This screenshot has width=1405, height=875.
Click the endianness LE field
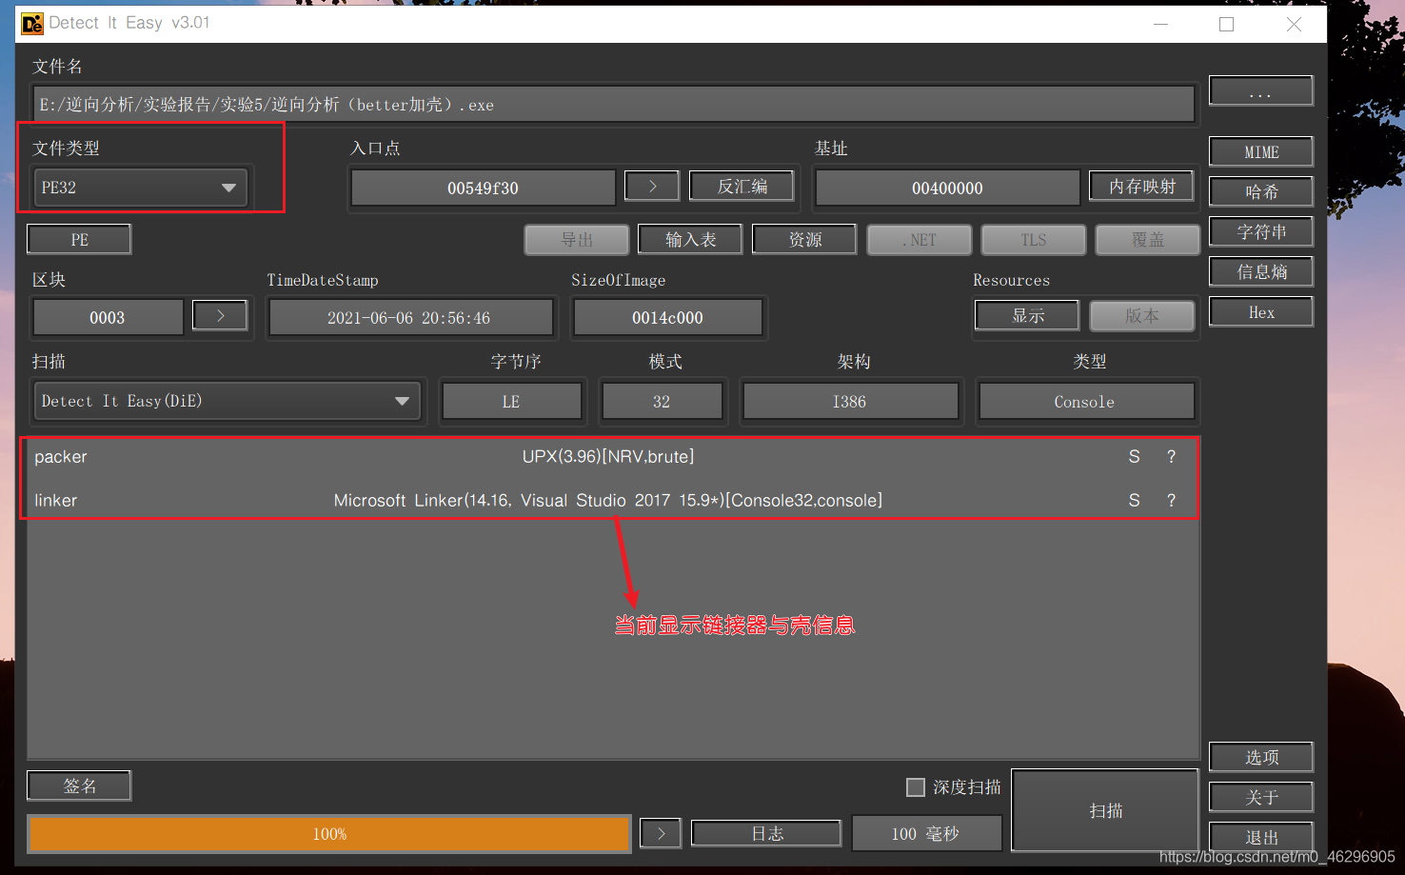[511, 401]
